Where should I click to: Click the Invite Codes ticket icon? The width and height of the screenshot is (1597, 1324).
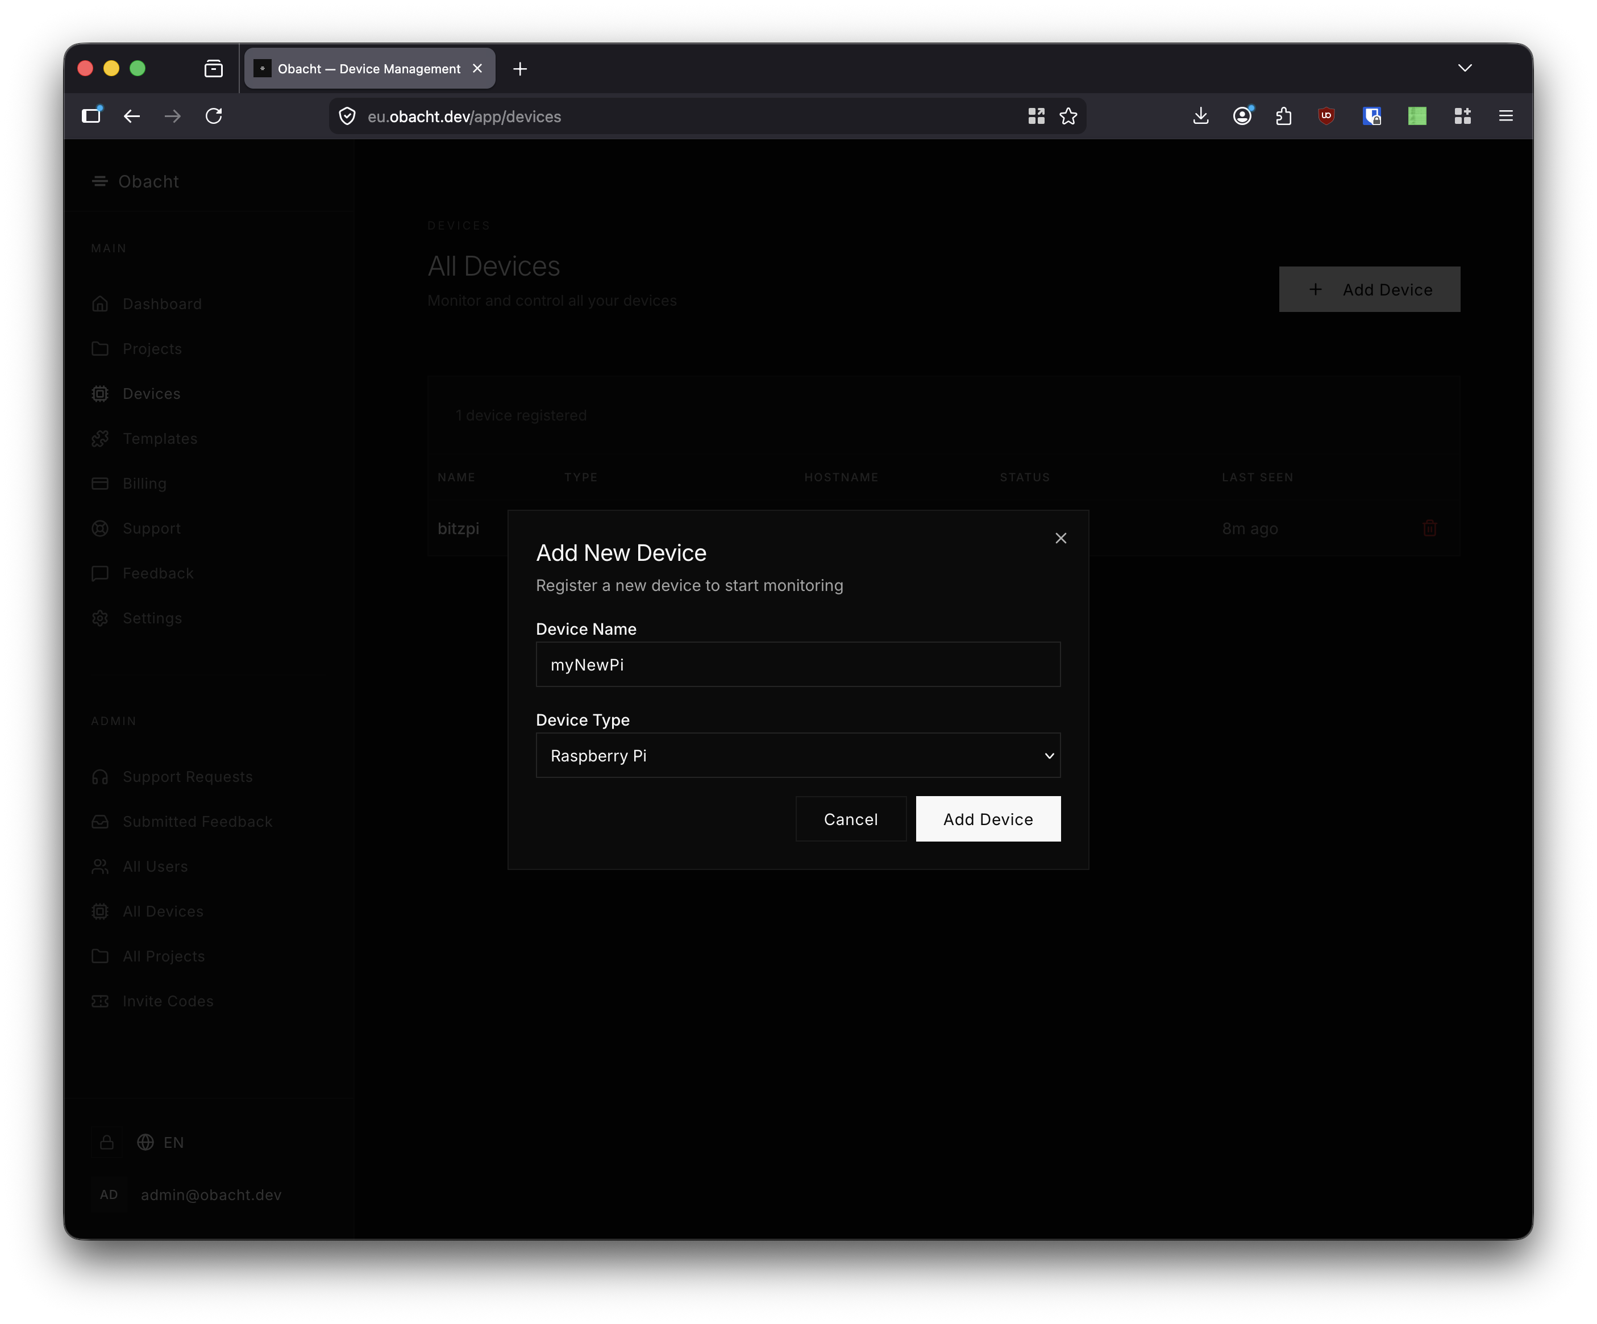[99, 1001]
